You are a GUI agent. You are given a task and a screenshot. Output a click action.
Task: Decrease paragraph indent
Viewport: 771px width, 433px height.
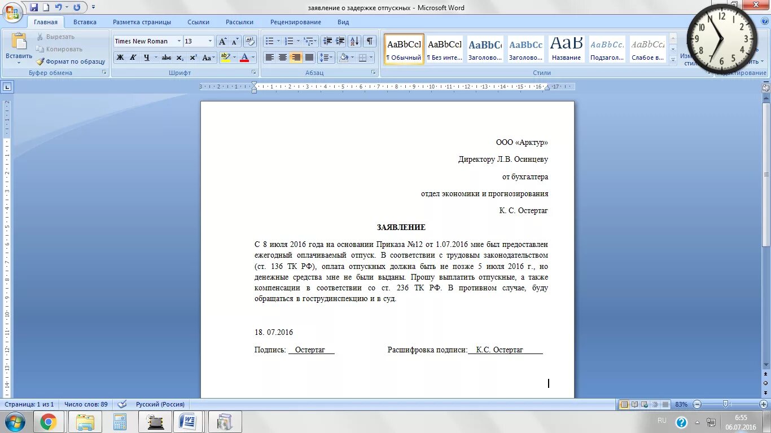(x=327, y=41)
